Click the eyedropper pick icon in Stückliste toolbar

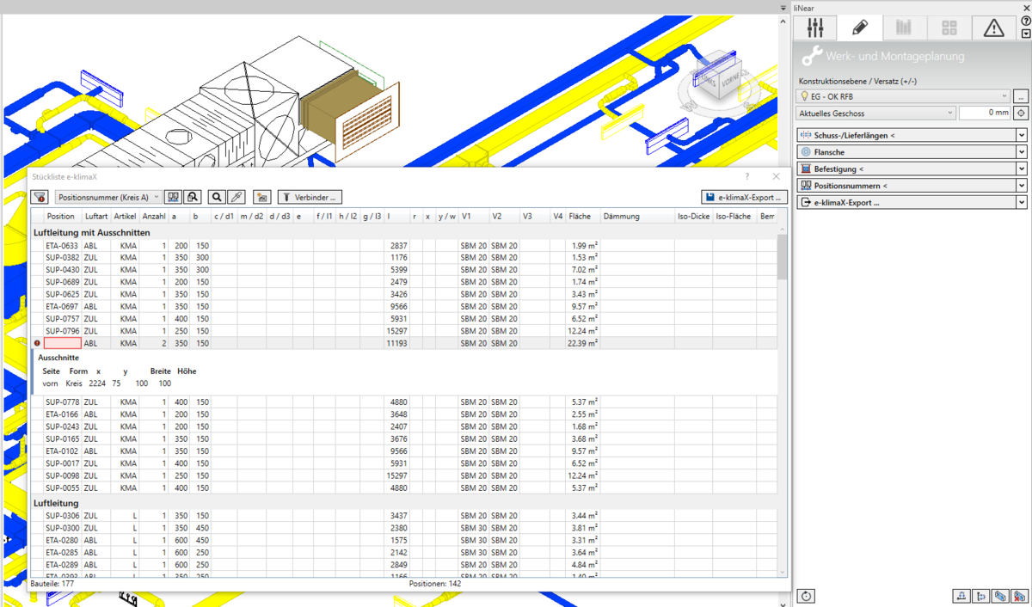click(x=236, y=198)
